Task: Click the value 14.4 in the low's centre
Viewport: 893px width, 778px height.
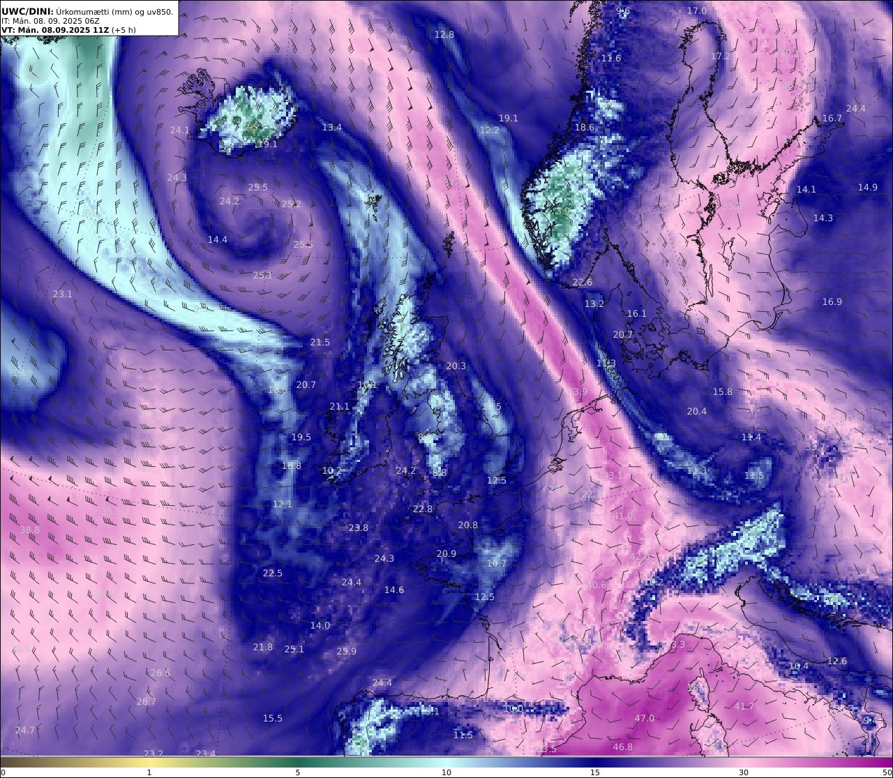Action: pyautogui.click(x=218, y=239)
